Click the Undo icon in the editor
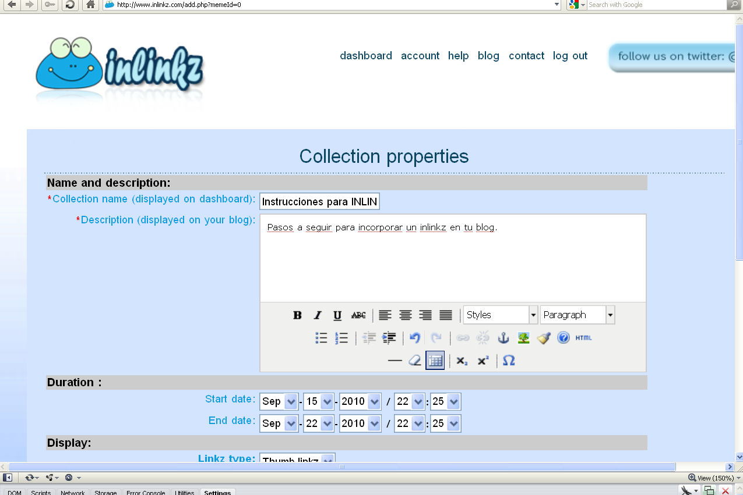Image resolution: width=743 pixels, height=495 pixels. 414,337
